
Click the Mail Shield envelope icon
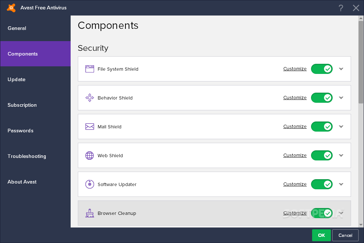pos(90,127)
